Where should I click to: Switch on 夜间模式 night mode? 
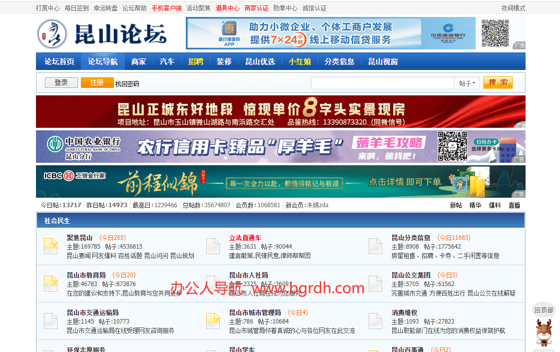(513, 8)
